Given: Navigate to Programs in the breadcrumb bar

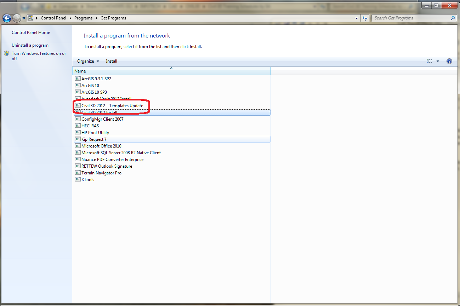Looking at the screenshot, I should [84, 18].
